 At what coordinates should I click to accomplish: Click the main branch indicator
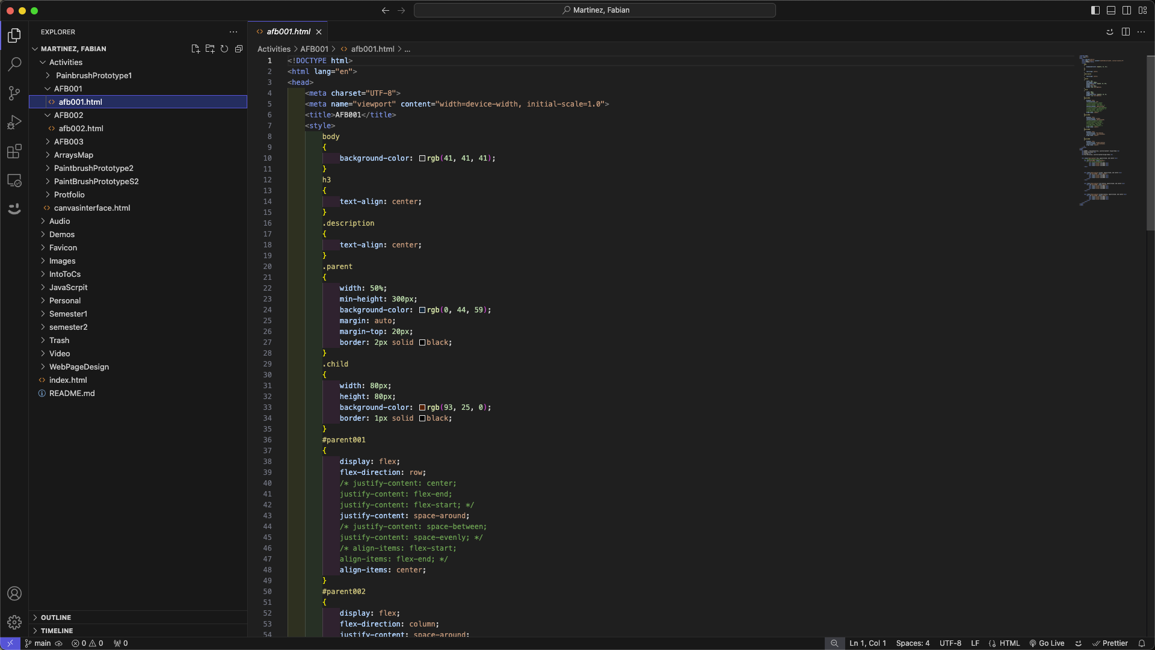click(38, 643)
